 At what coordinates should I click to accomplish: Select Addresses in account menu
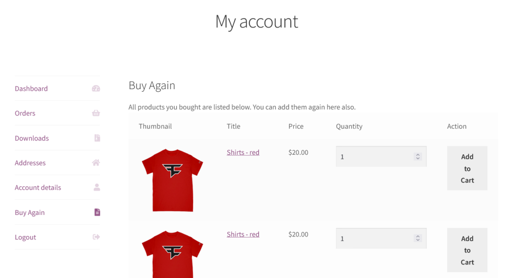coord(30,163)
